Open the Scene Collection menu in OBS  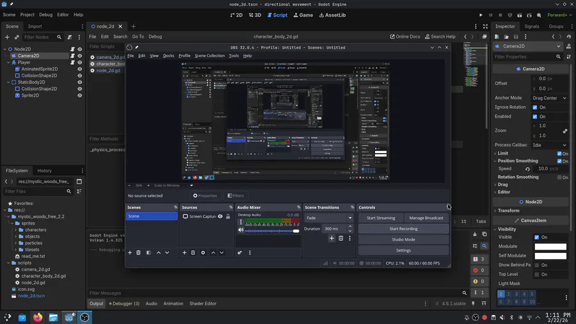[209, 56]
